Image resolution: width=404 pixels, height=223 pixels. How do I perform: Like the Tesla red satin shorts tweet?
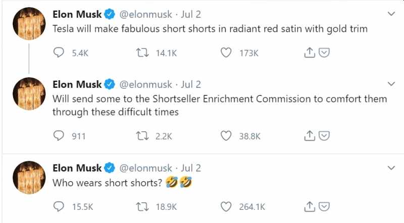(x=227, y=52)
